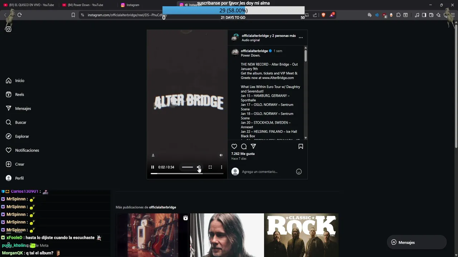
Task: Open the long-haired man portrait thumbnail
Action: (x=227, y=235)
